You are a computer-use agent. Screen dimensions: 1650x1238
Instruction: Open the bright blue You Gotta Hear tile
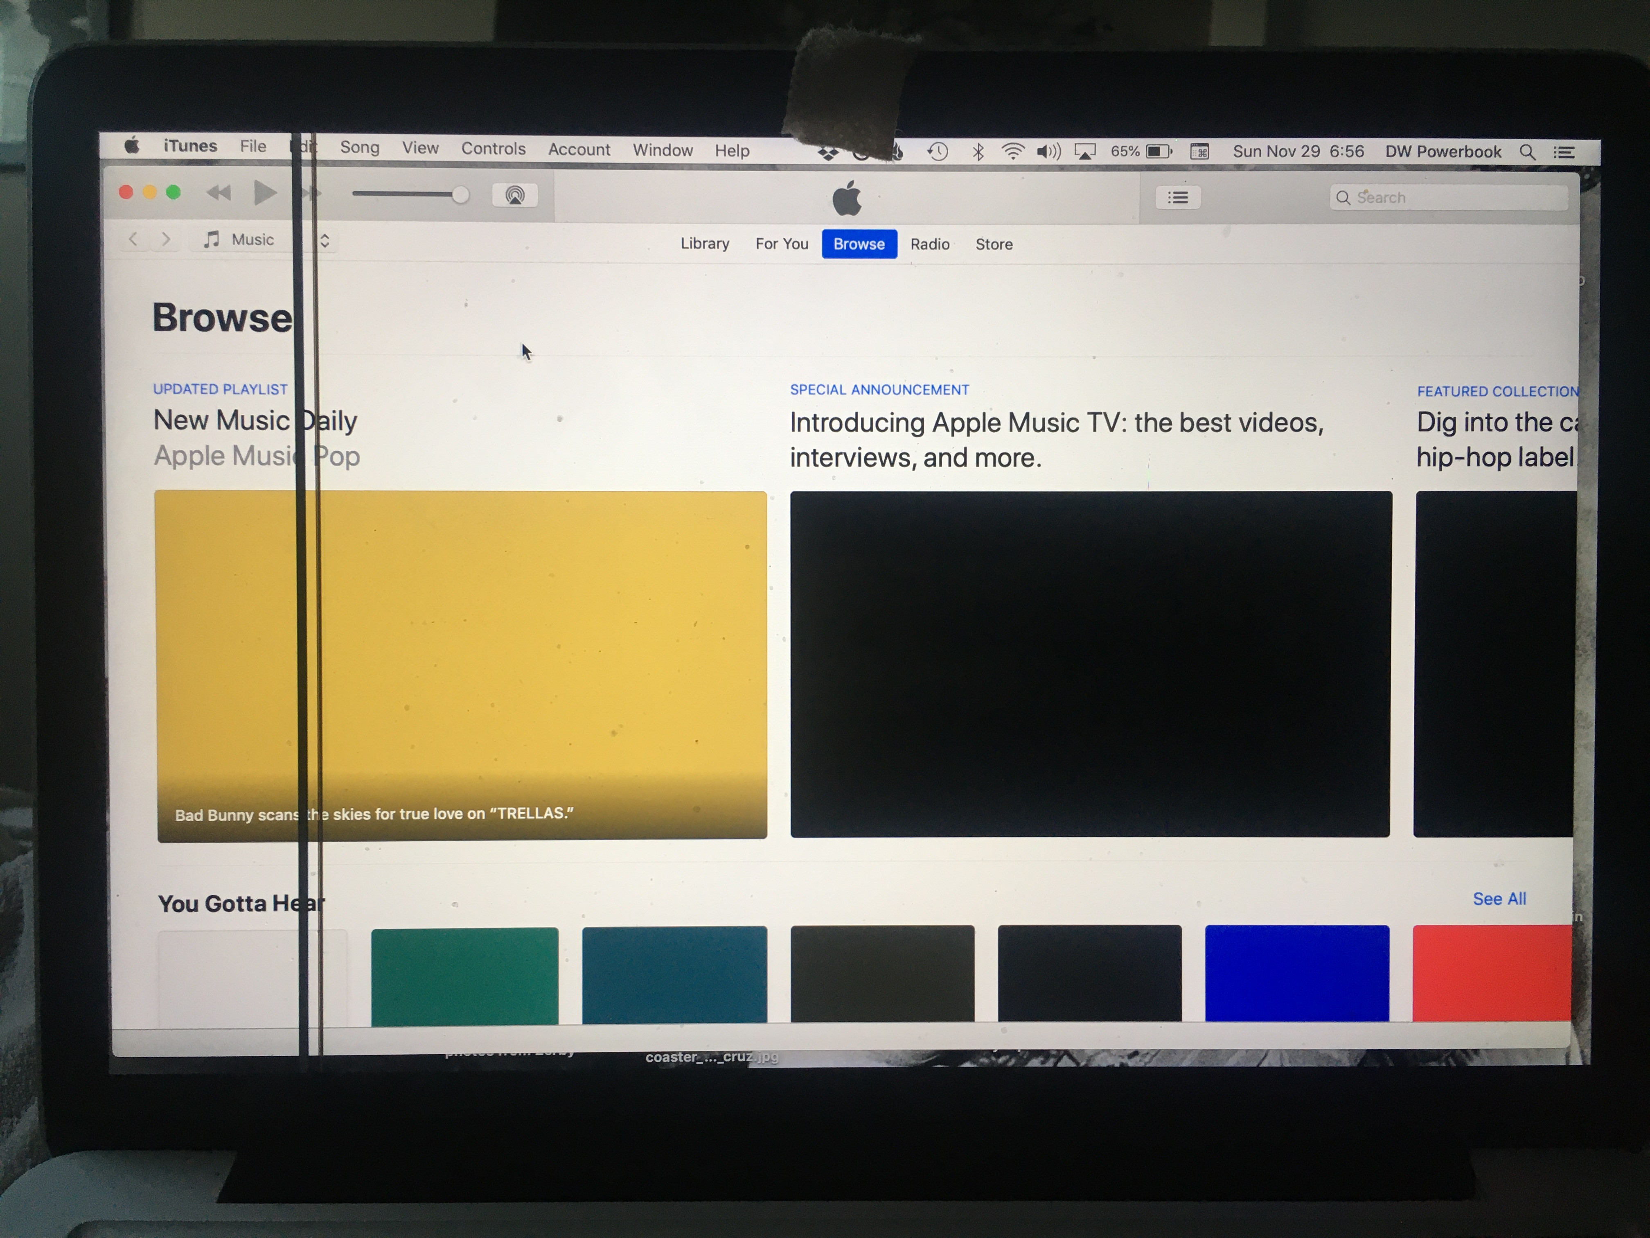[1297, 973]
